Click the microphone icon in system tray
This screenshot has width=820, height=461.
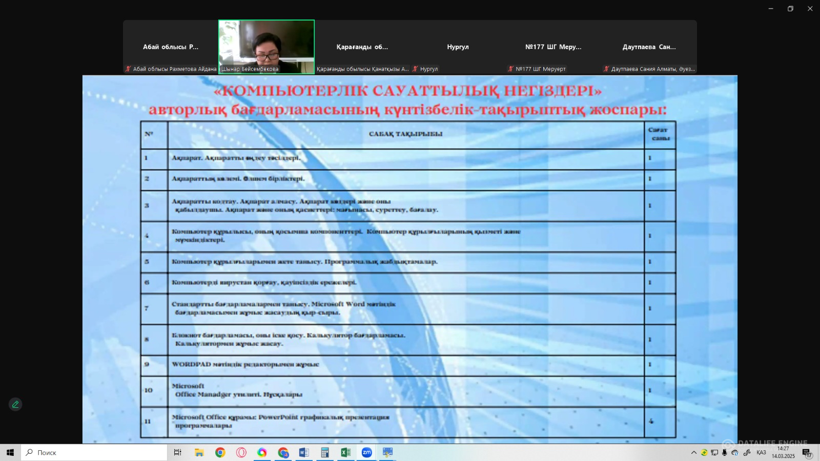pyautogui.click(x=724, y=452)
